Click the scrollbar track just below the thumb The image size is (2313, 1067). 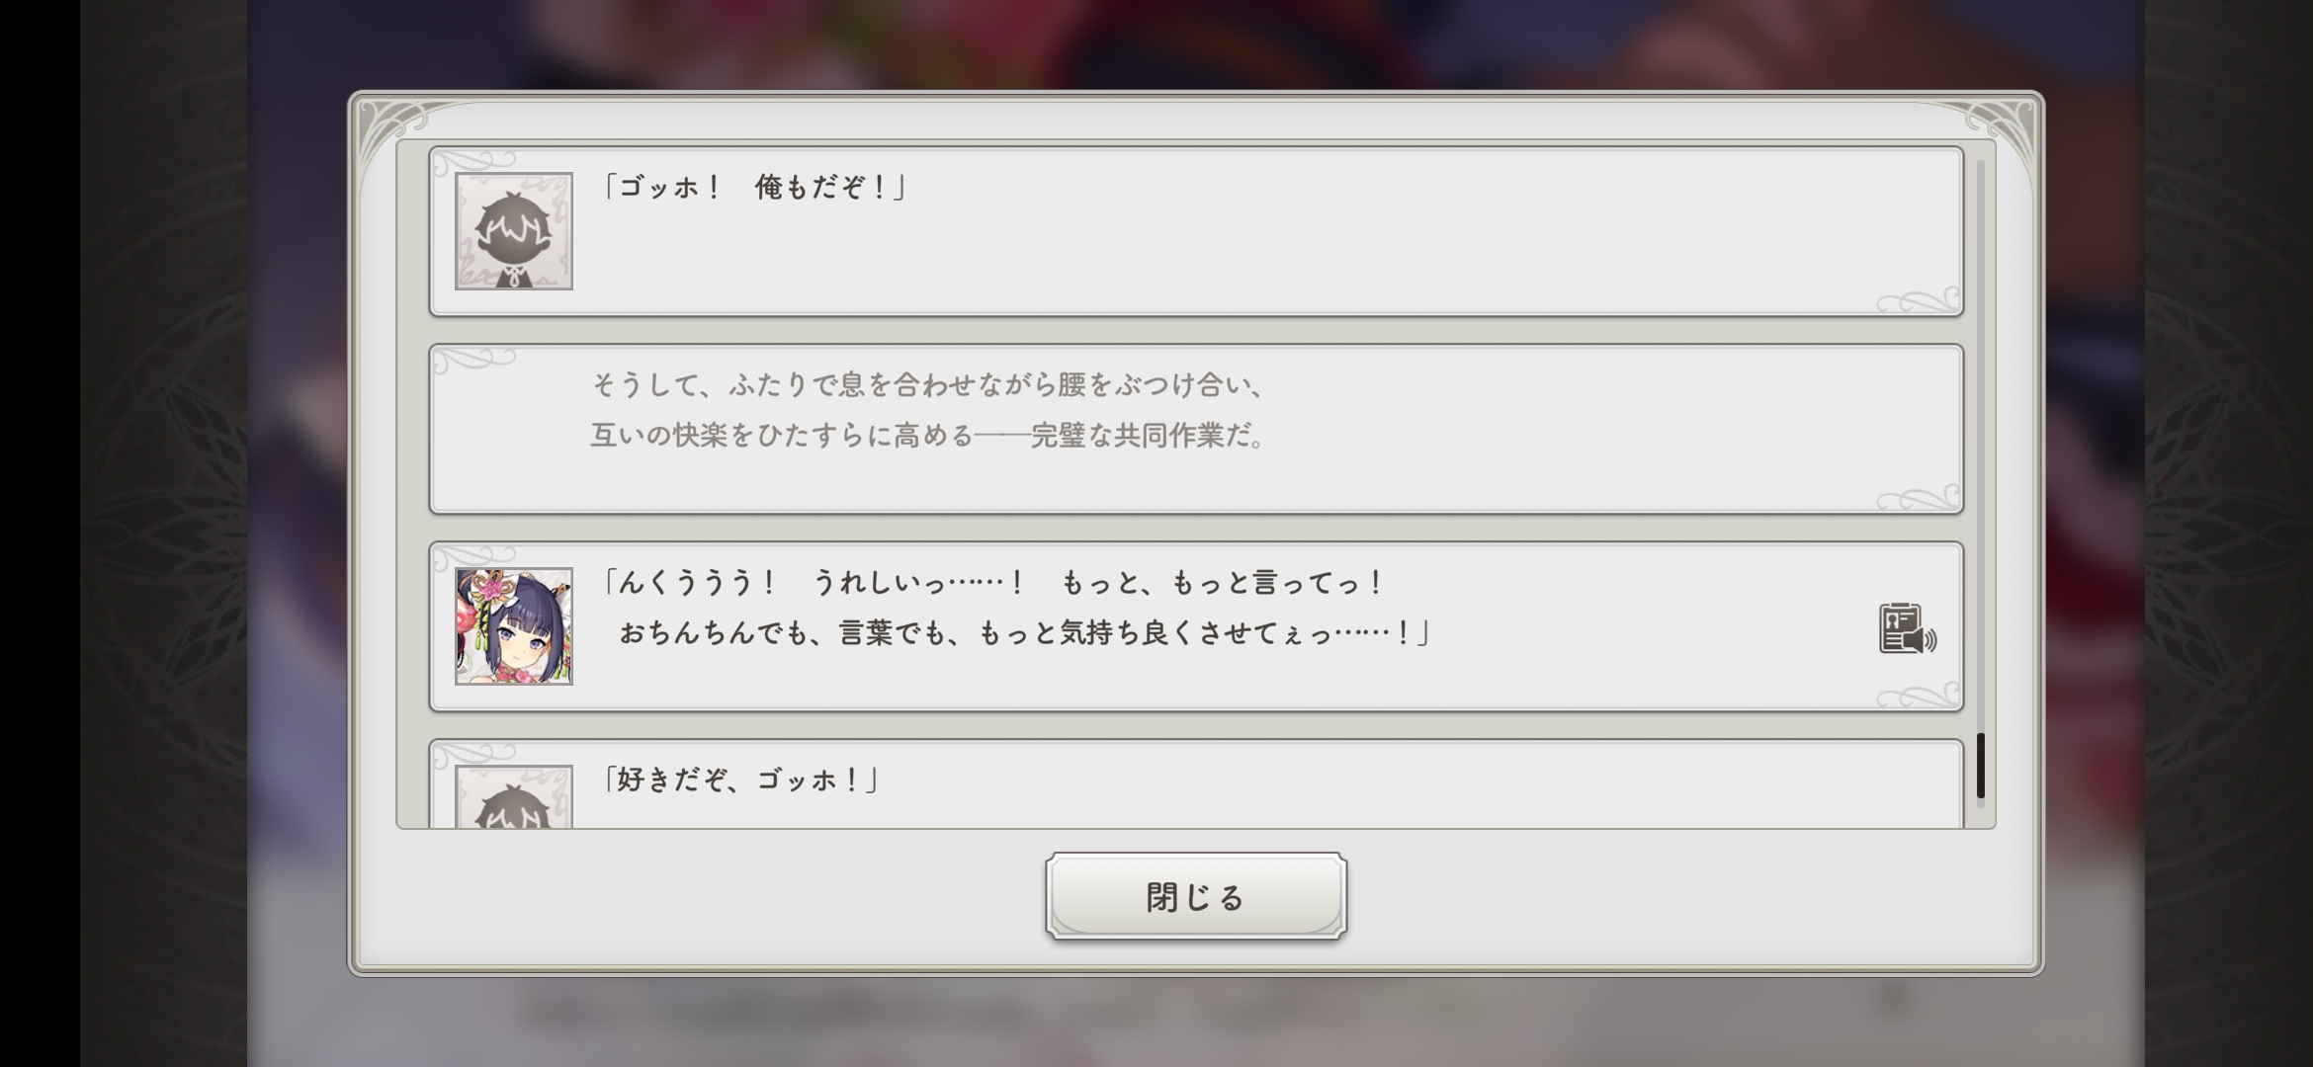pos(1981,803)
